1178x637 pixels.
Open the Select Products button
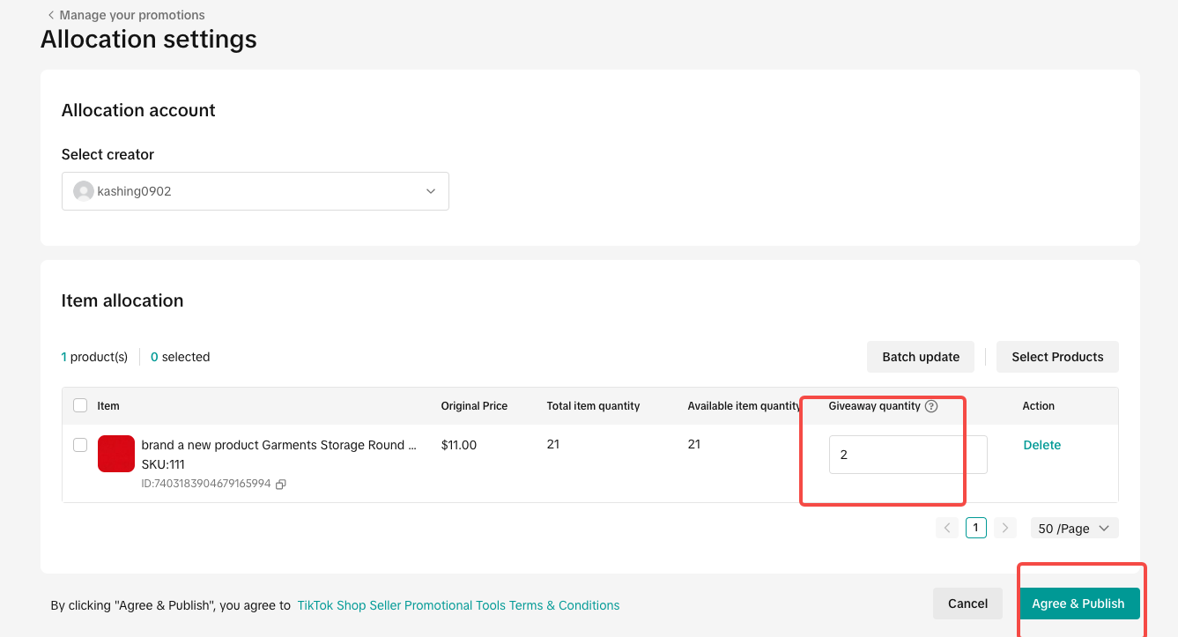tap(1057, 357)
